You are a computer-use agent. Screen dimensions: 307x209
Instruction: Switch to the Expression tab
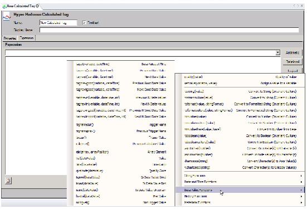click(27, 38)
